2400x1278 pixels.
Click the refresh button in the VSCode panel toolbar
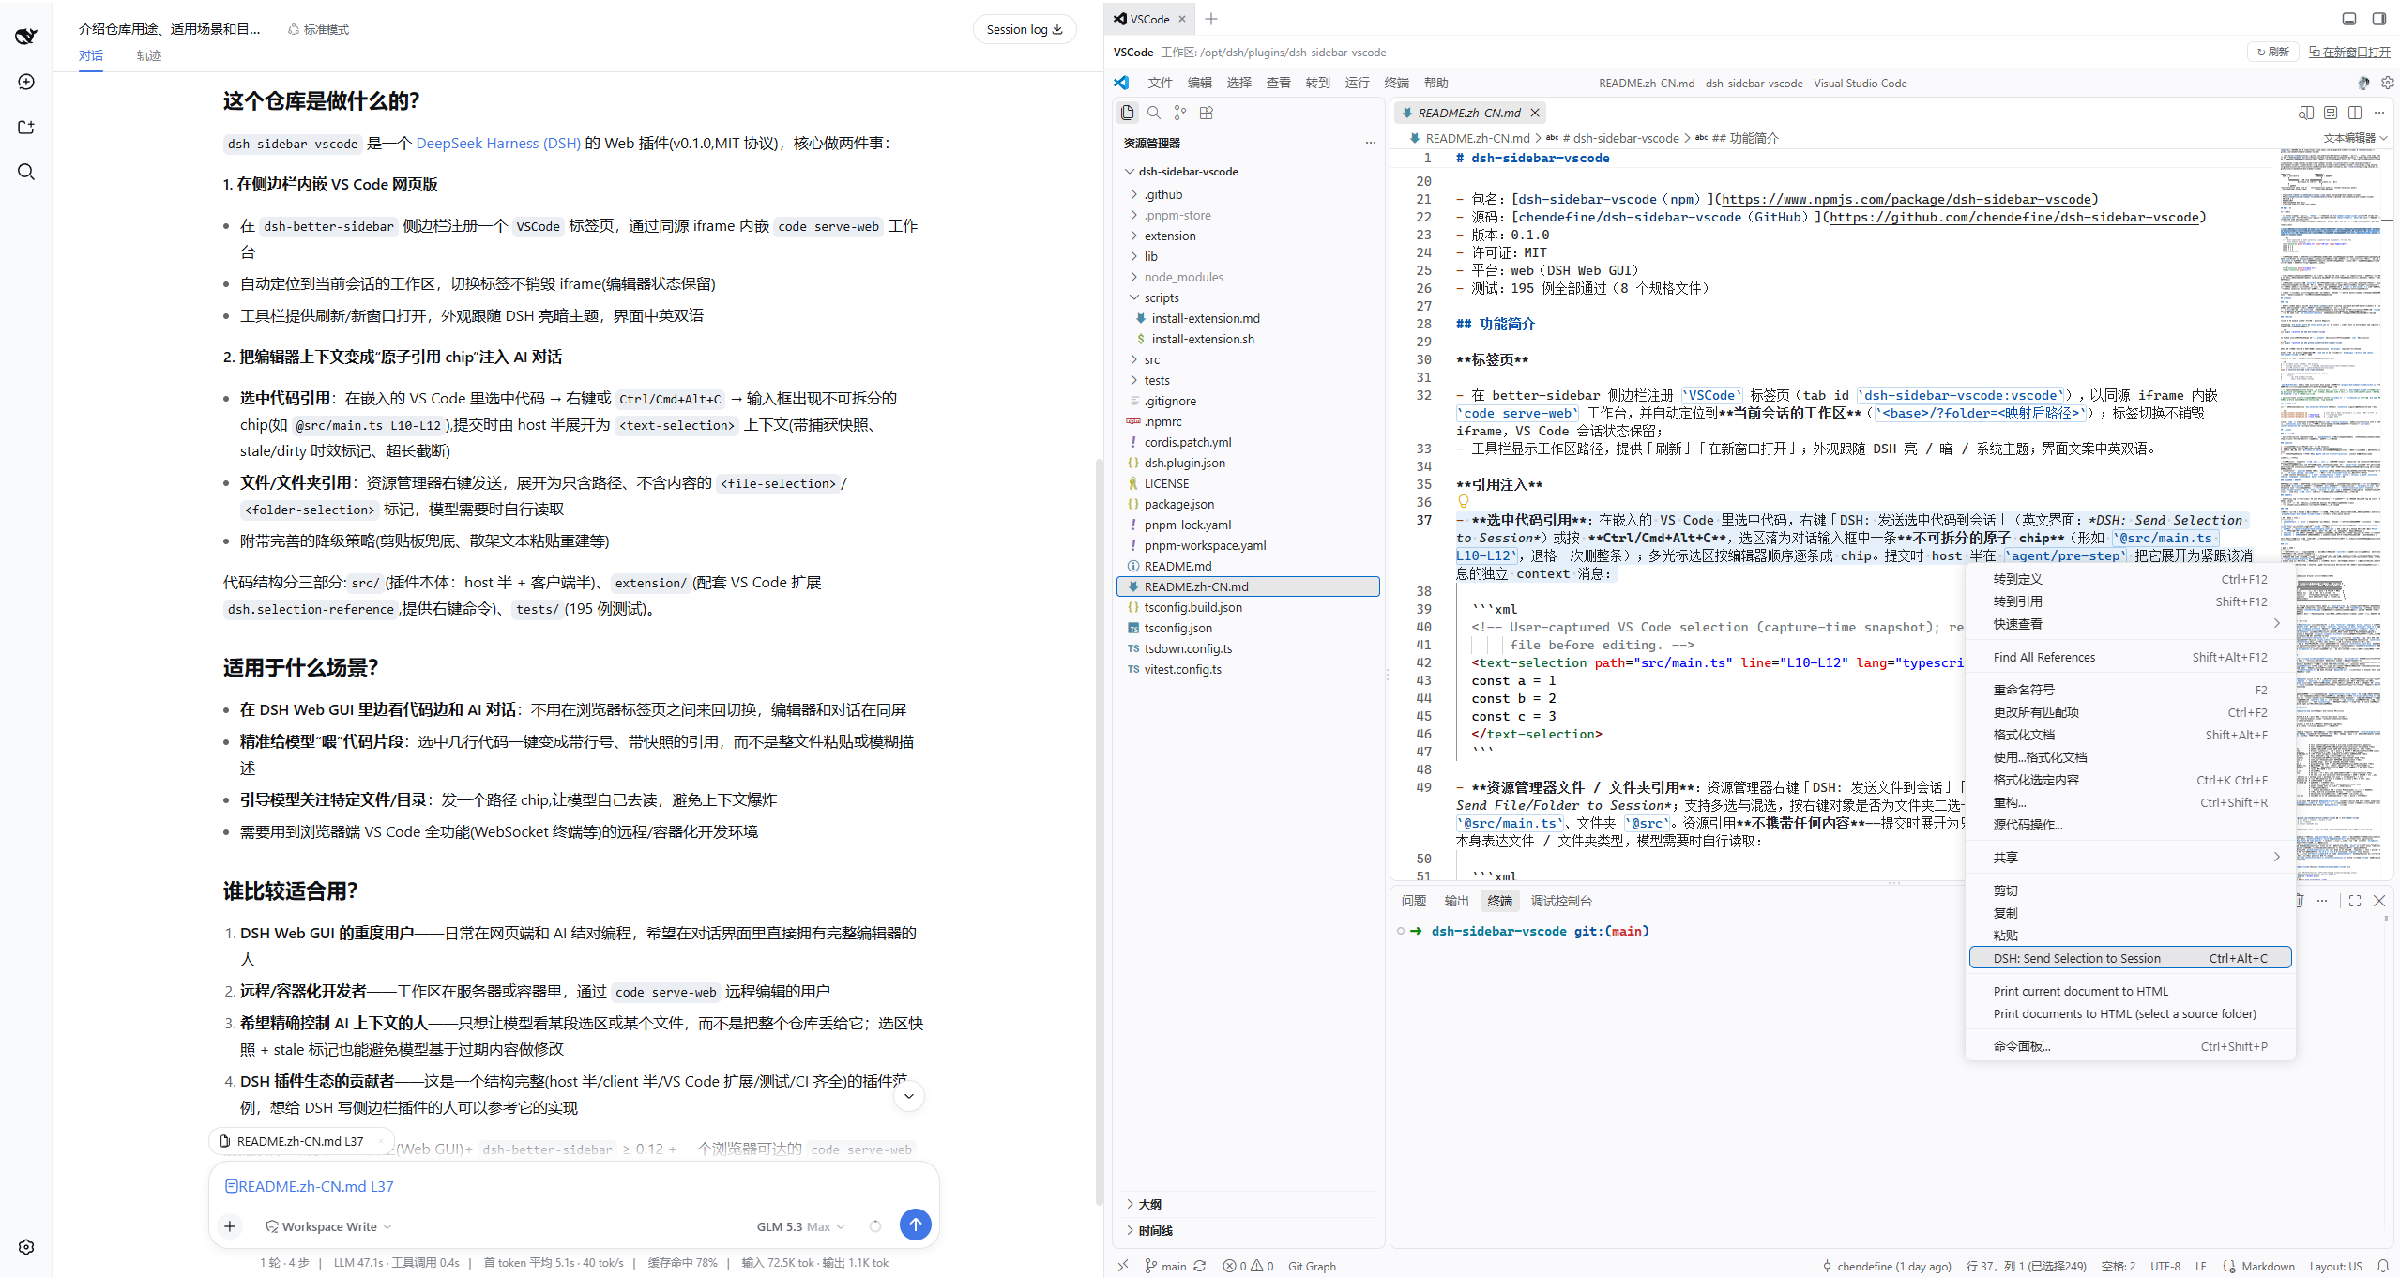(2272, 52)
